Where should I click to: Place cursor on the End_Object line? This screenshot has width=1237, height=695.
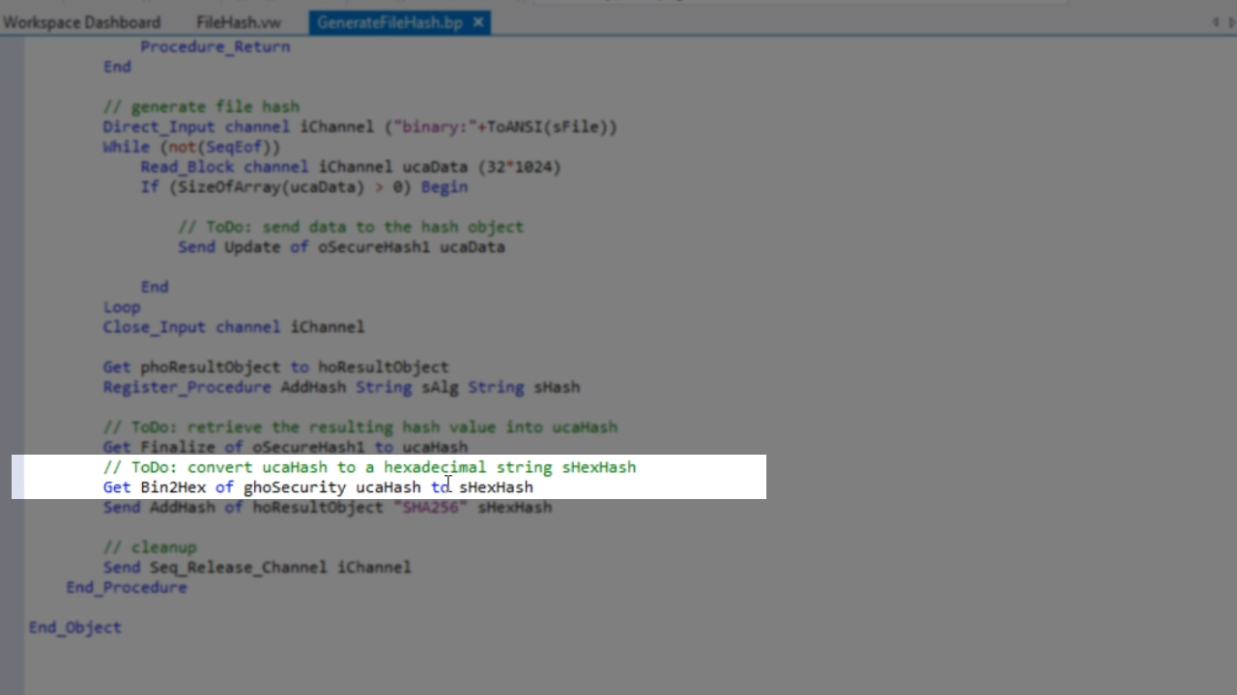[x=74, y=627]
